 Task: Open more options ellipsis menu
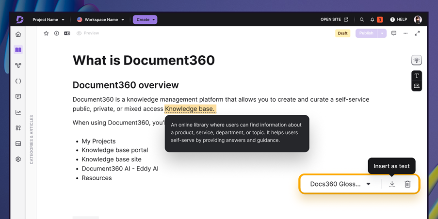coord(406,33)
